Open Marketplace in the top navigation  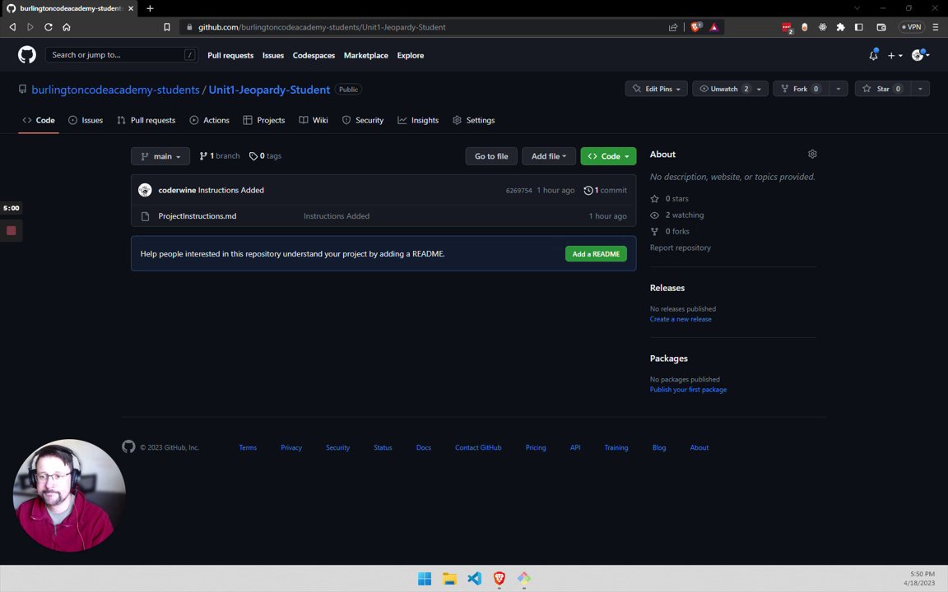click(365, 55)
